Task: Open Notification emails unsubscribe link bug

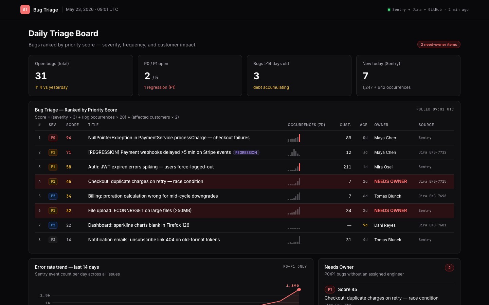Action: coord(154,240)
